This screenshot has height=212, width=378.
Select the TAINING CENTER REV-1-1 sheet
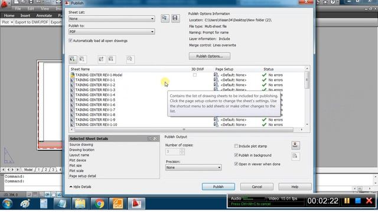click(x=95, y=80)
